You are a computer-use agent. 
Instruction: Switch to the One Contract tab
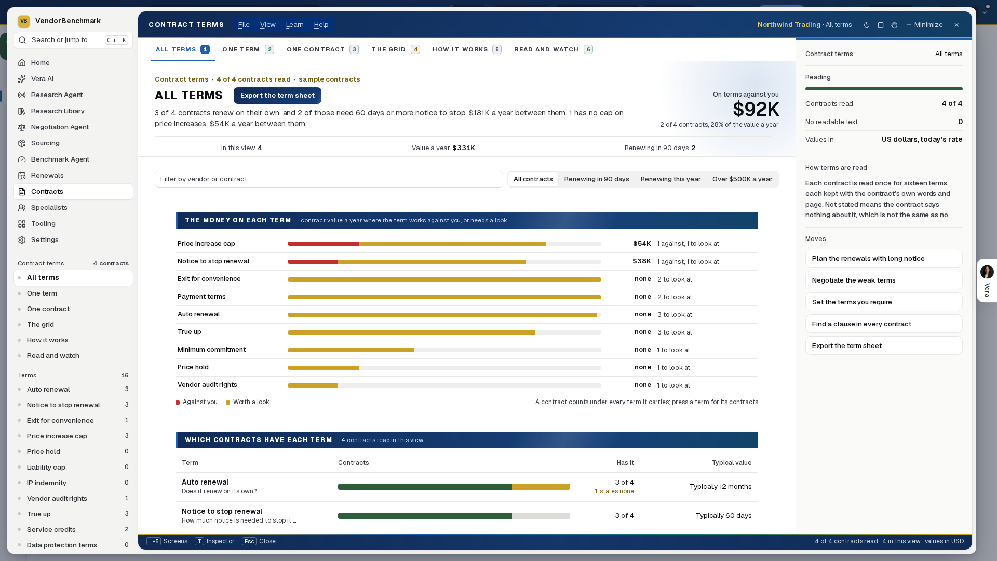coord(322,49)
